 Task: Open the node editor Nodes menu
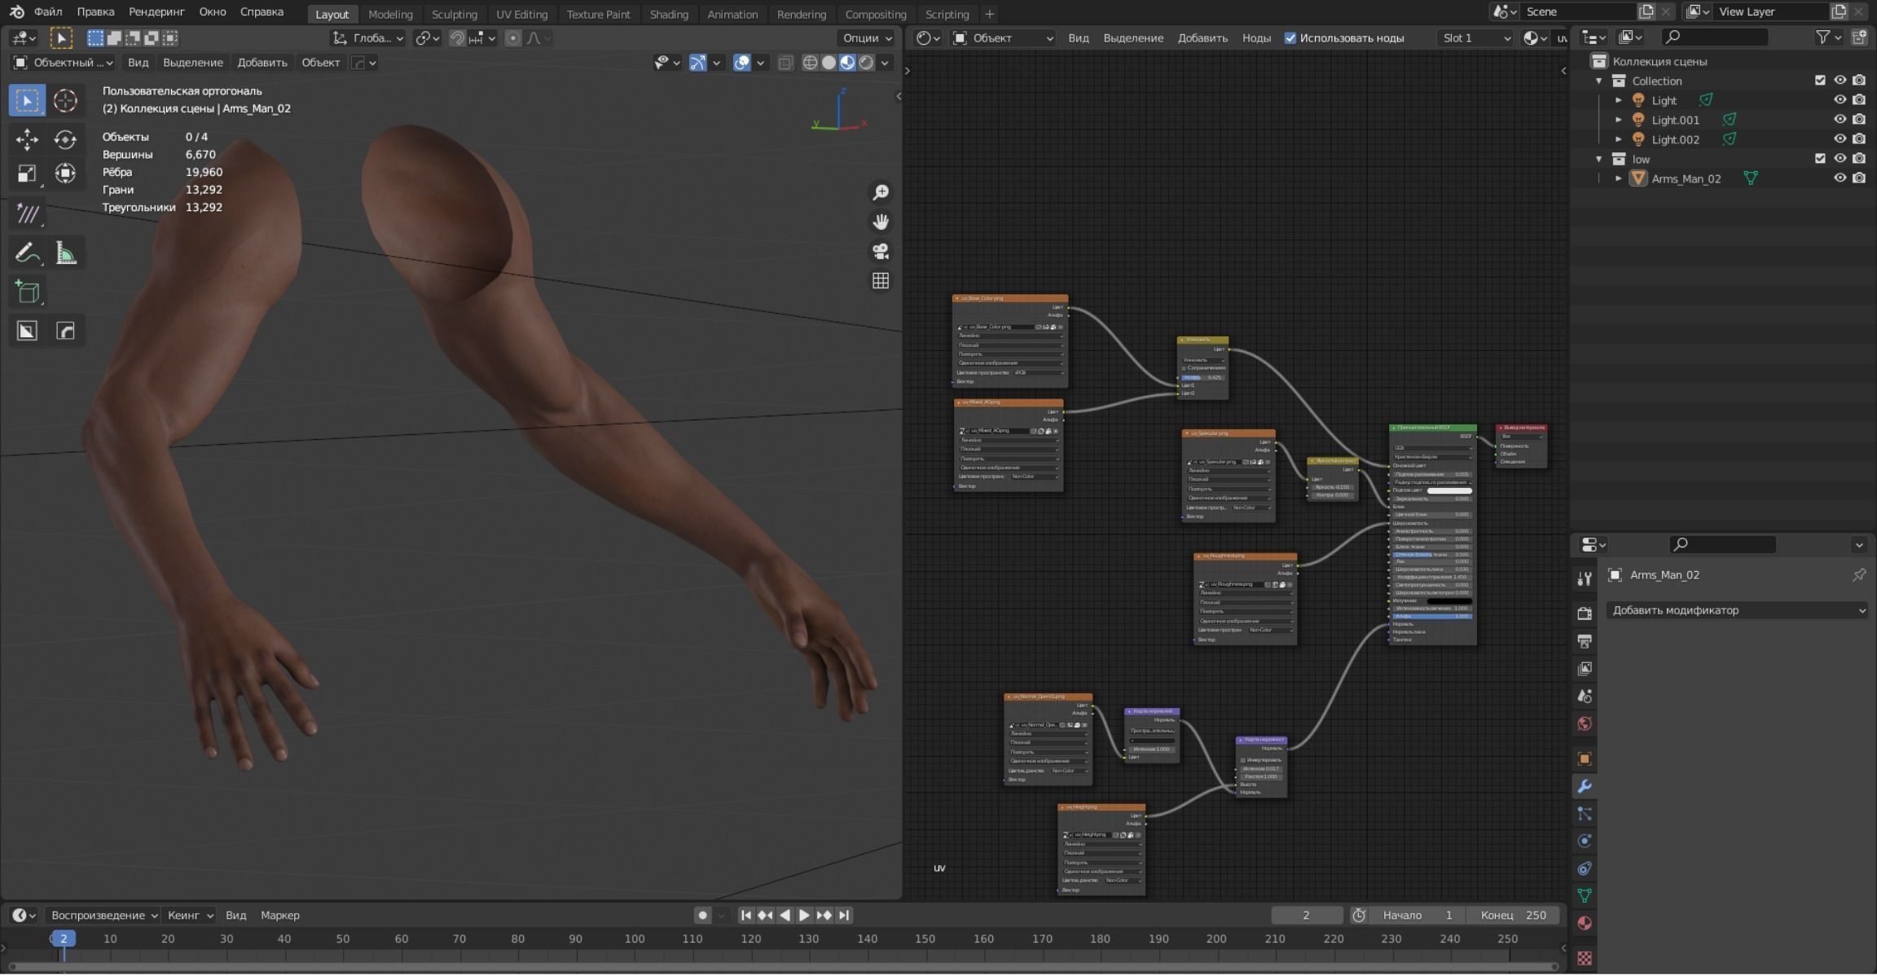[x=1256, y=38]
